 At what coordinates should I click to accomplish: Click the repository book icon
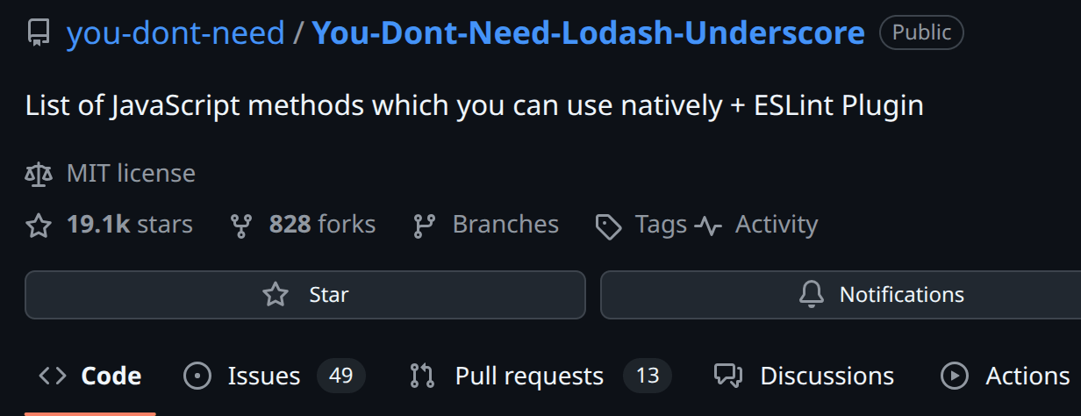38,33
